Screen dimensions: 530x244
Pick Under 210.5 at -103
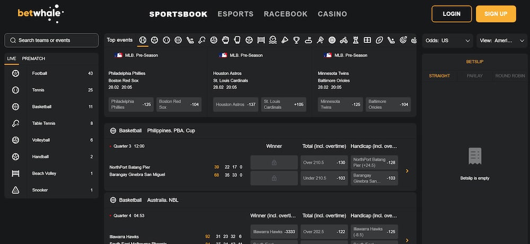(x=324, y=178)
